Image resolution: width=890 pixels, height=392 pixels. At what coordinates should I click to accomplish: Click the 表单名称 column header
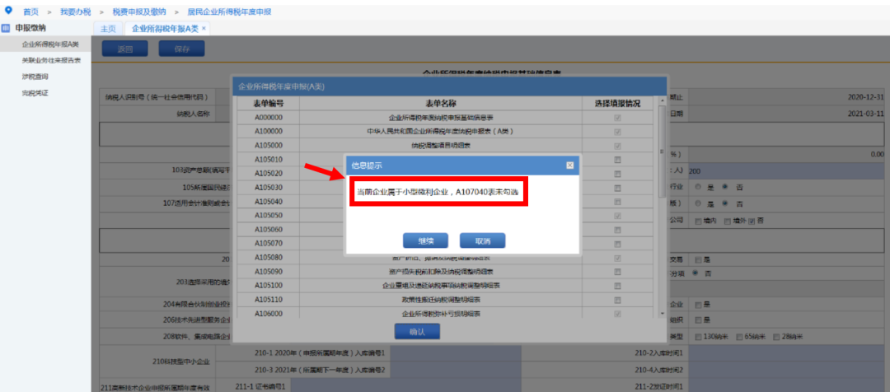[441, 103]
